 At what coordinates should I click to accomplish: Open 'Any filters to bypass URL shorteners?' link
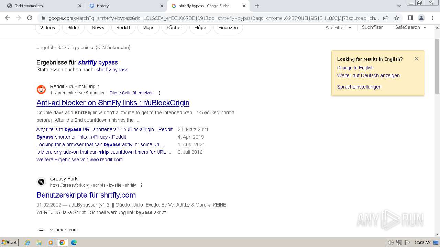coord(104,129)
